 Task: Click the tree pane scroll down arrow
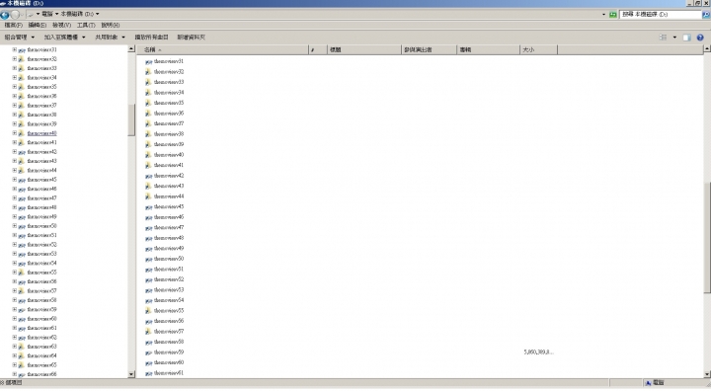[x=131, y=374]
